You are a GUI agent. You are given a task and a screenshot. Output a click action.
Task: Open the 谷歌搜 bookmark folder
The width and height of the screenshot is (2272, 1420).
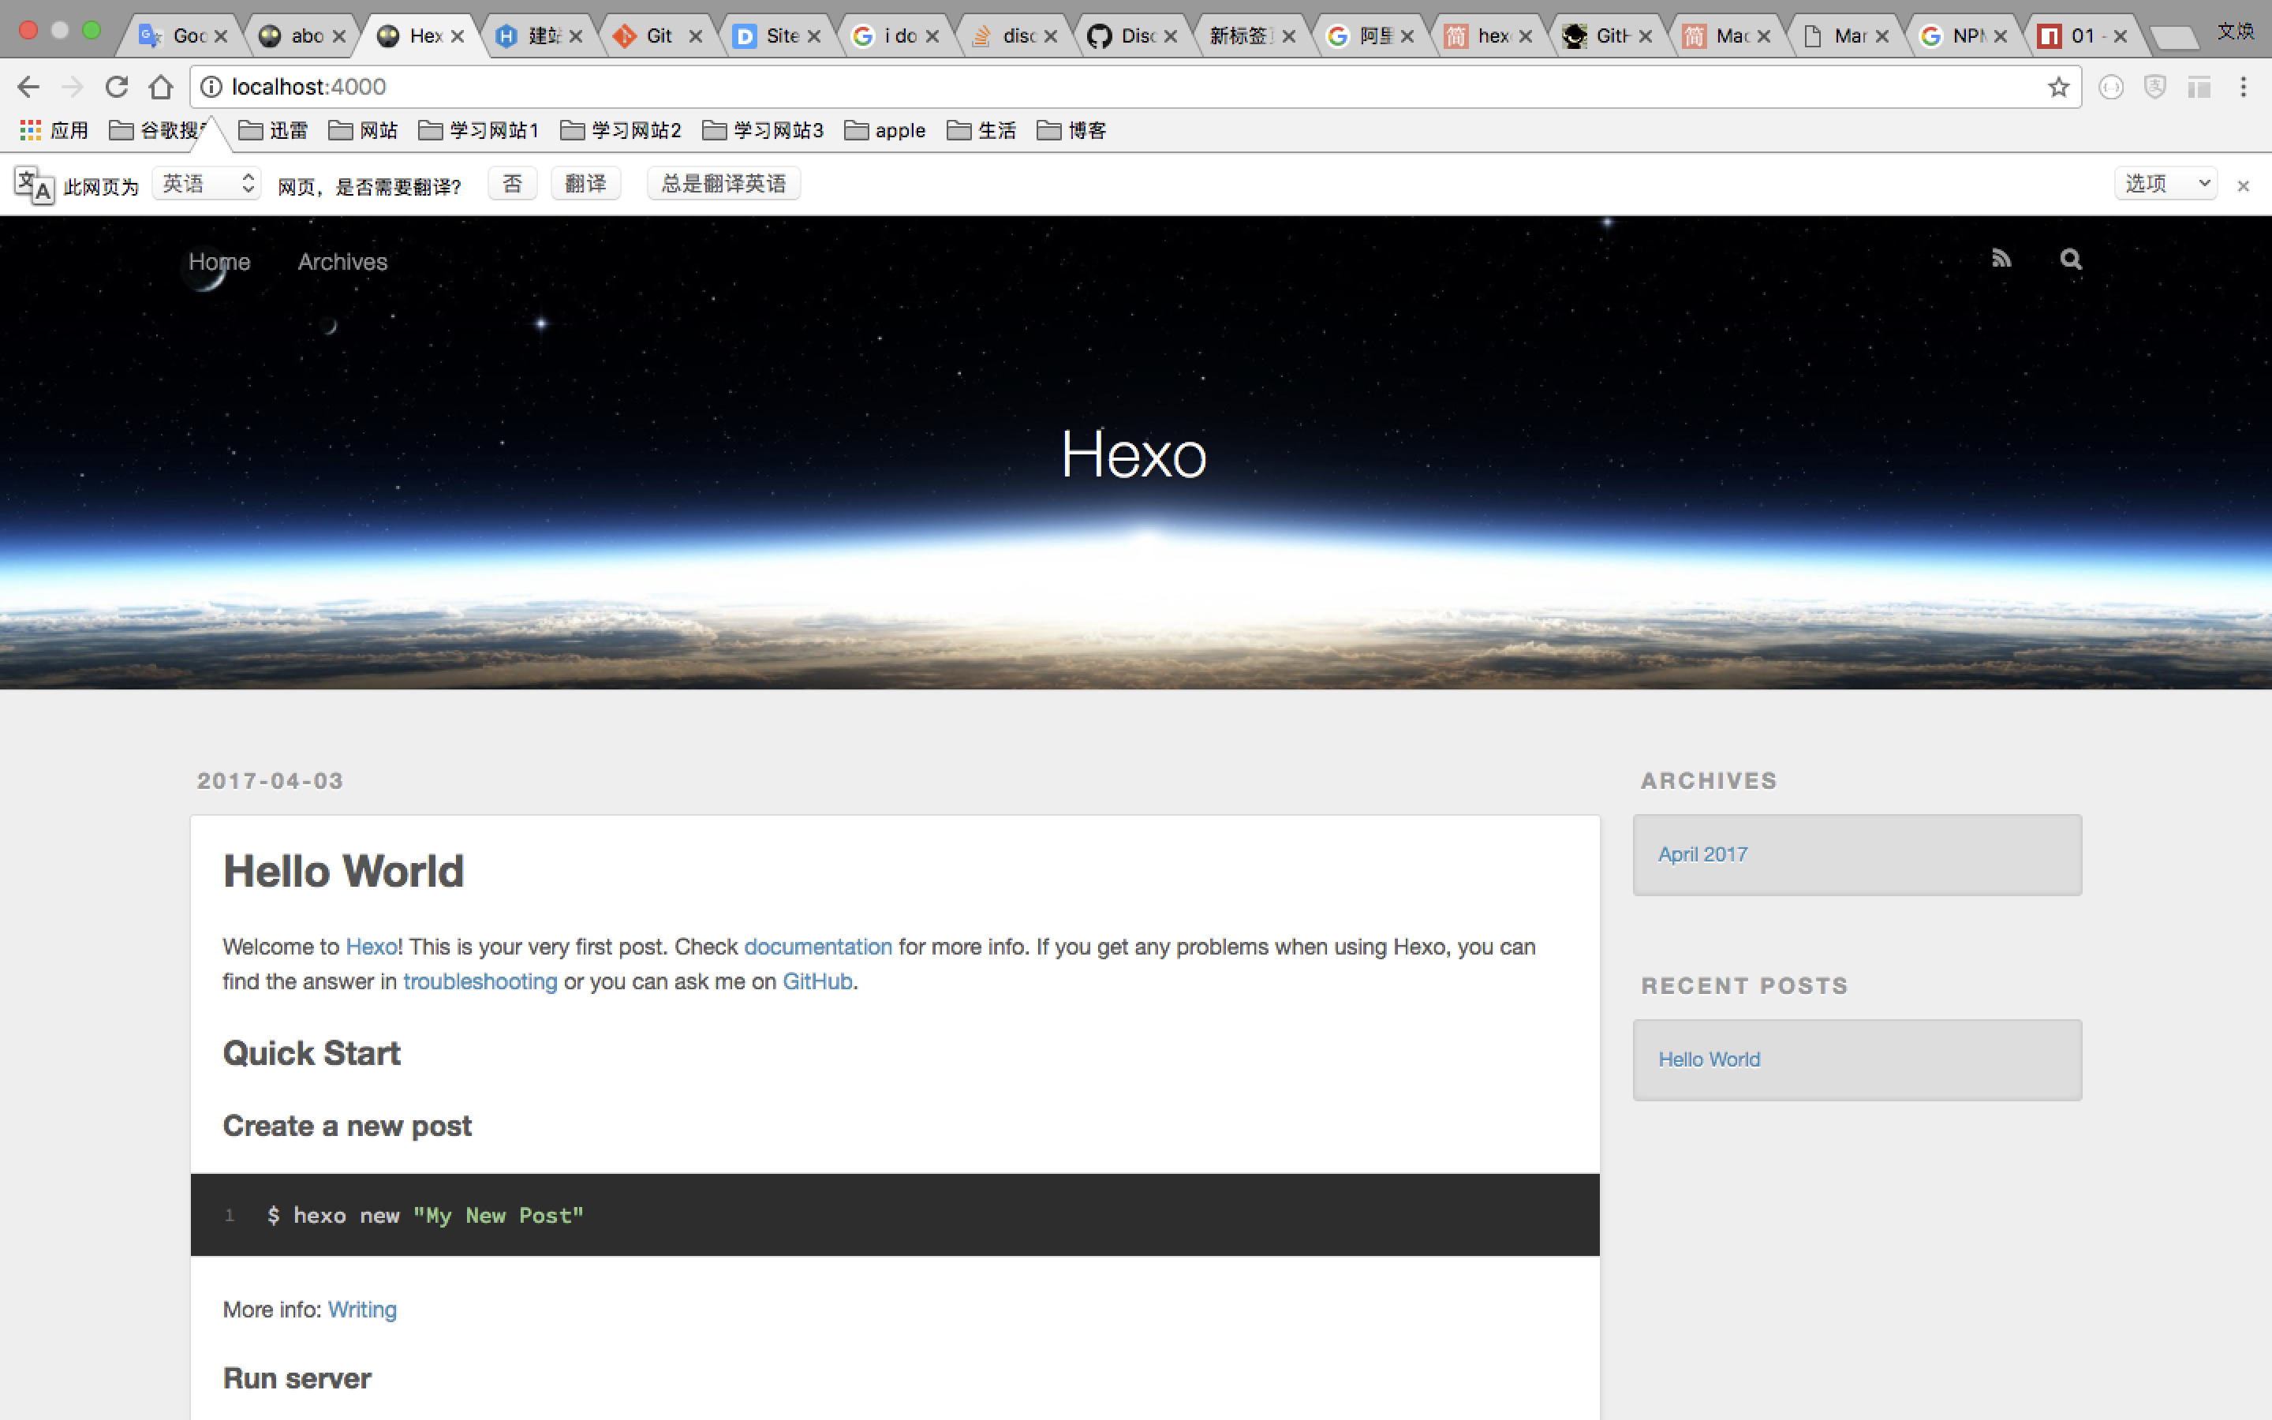[x=158, y=130]
